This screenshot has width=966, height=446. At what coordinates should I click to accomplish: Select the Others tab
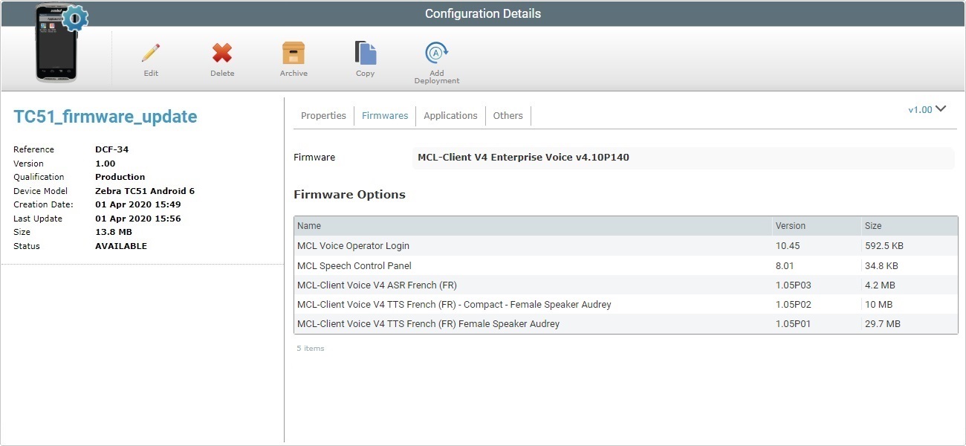(x=508, y=115)
